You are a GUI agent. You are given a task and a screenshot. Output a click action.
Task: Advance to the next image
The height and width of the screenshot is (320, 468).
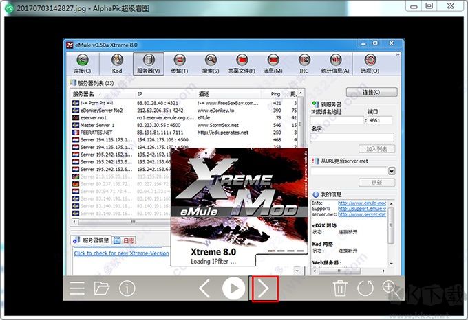(x=264, y=288)
